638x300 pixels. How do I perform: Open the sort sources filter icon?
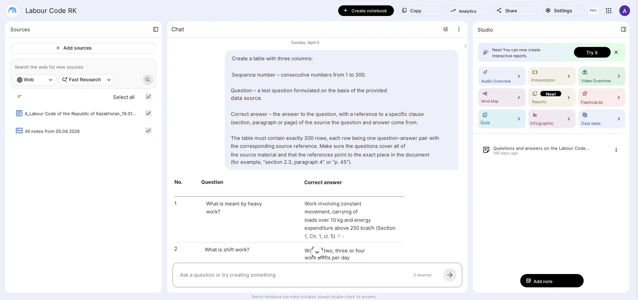[x=20, y=97]
